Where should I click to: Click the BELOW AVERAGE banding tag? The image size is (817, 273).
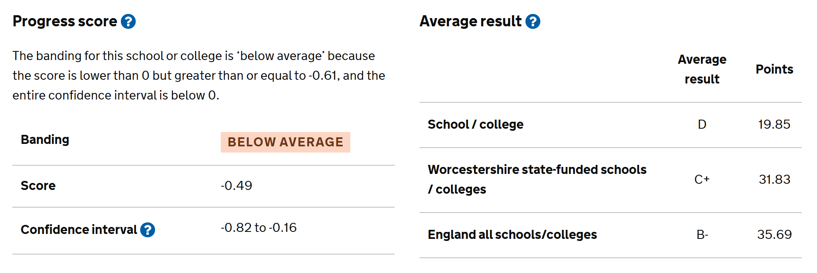[285, 142]
